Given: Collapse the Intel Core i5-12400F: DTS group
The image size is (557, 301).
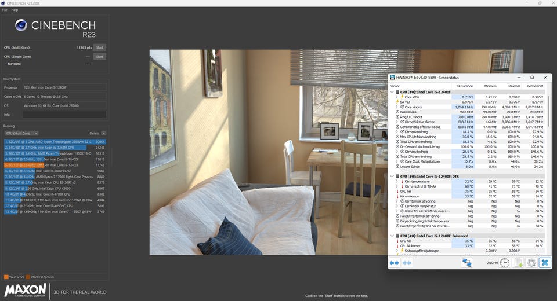Looking at the screenshot, I should pos(392,176).
